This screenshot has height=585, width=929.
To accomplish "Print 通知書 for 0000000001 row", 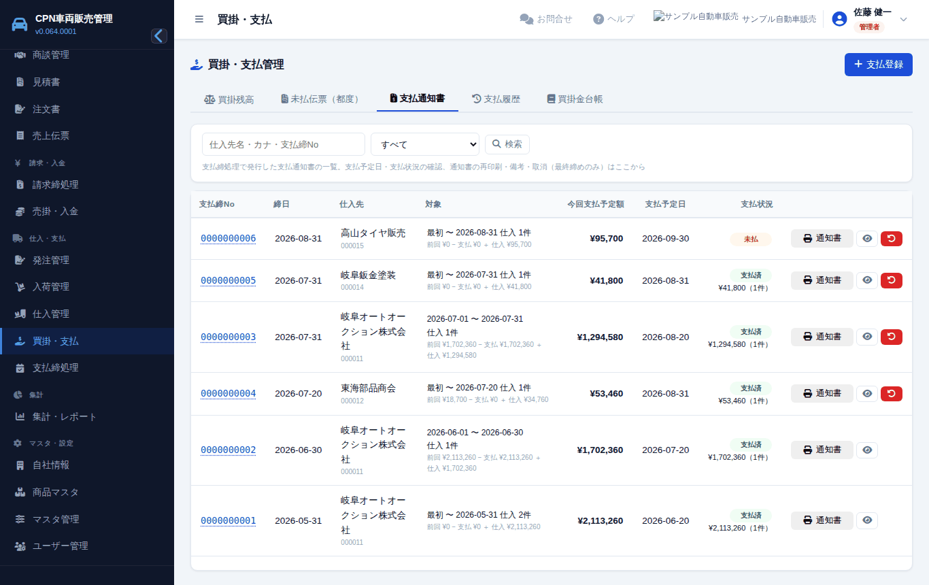I will 822,520.
